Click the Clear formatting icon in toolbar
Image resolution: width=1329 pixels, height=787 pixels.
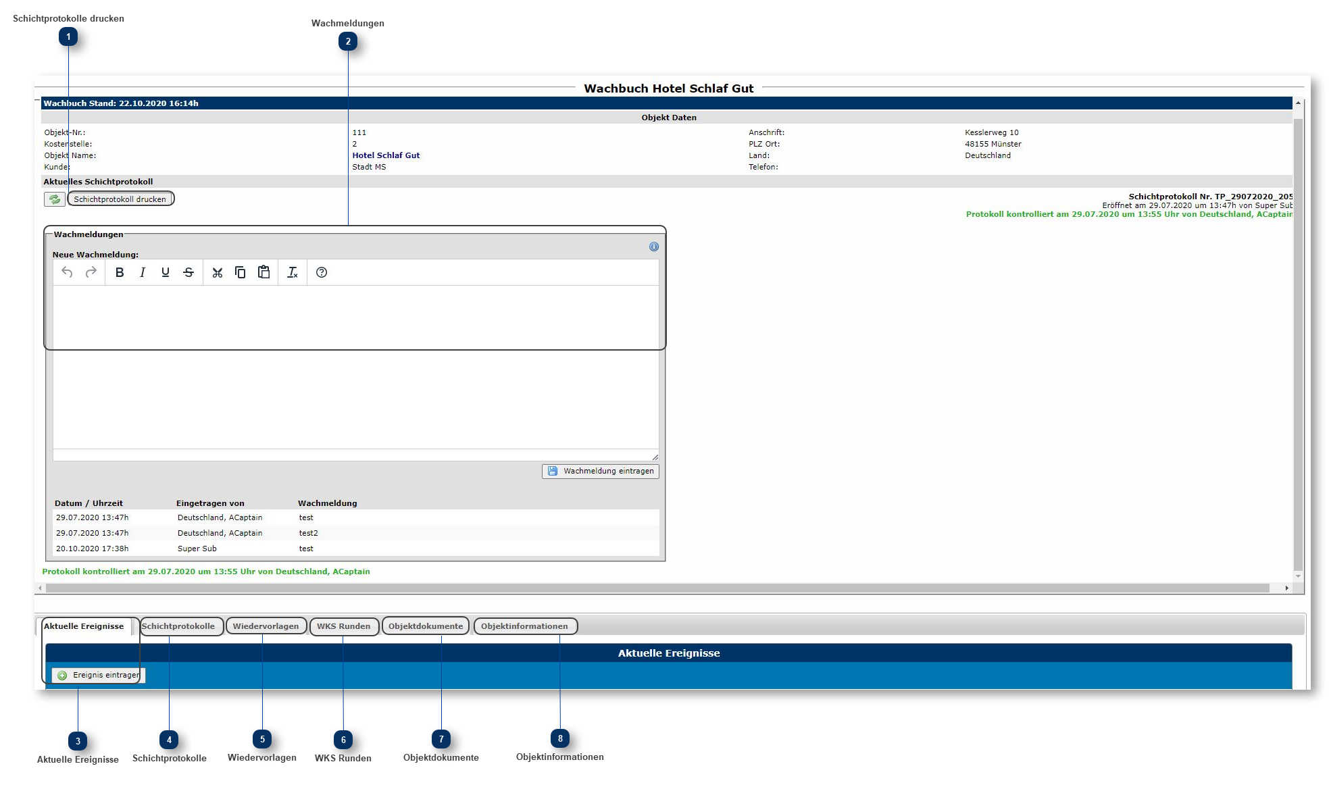click(x=293, y=272)
